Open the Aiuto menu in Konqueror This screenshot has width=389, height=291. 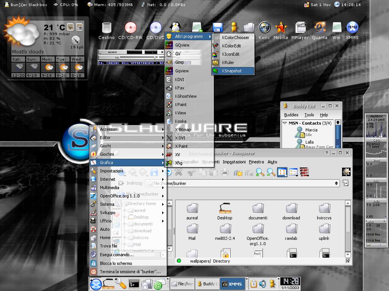pos(272,162)
